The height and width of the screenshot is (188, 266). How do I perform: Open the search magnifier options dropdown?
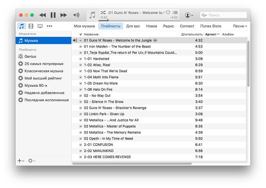[204, 15]
